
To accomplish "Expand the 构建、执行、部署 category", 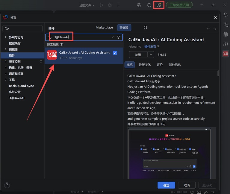I will (6, 67).
